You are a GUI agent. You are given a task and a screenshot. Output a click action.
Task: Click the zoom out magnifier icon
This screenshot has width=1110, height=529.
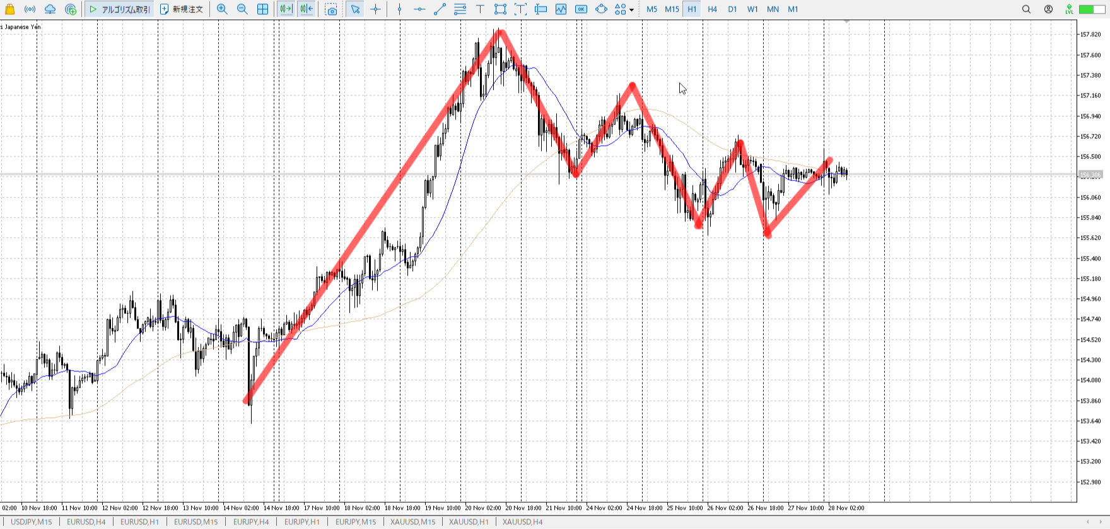(242, 9)
